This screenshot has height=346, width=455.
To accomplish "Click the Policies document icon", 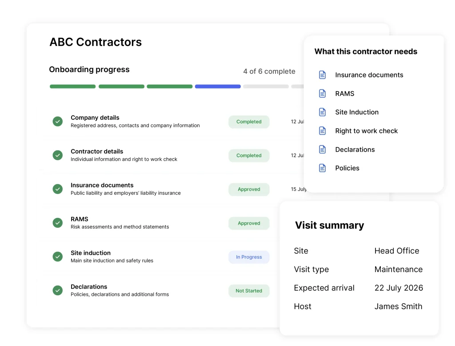I will pos(322,168).
